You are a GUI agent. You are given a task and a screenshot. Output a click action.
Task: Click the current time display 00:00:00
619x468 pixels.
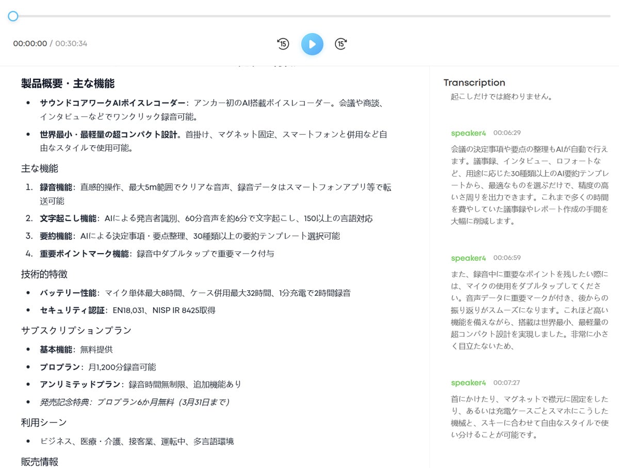pyautogui.click(x=30, y=44)
